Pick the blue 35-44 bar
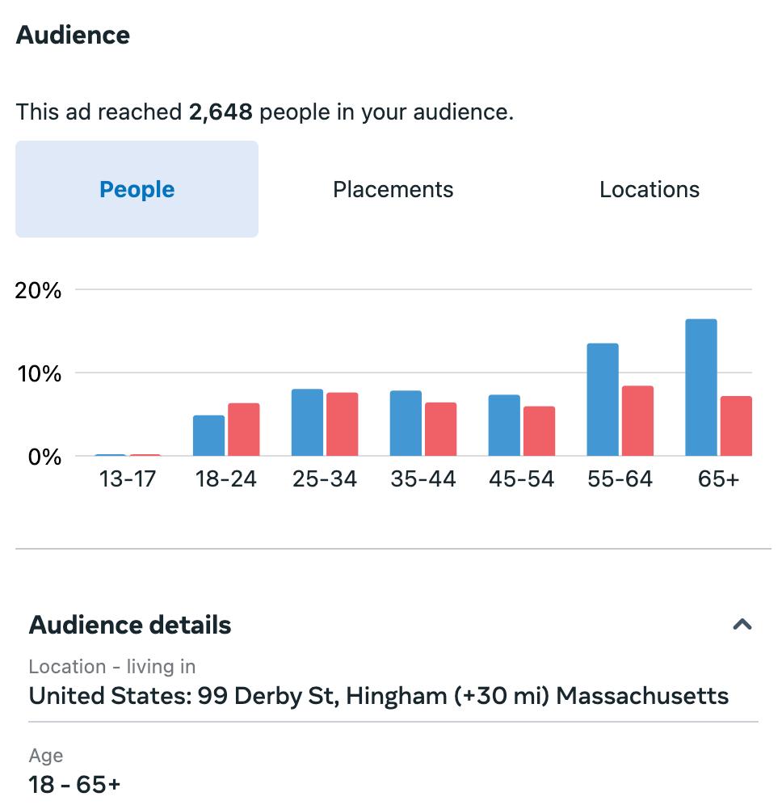The height and width of the screenshot is (805, 782). coord(406,424)
